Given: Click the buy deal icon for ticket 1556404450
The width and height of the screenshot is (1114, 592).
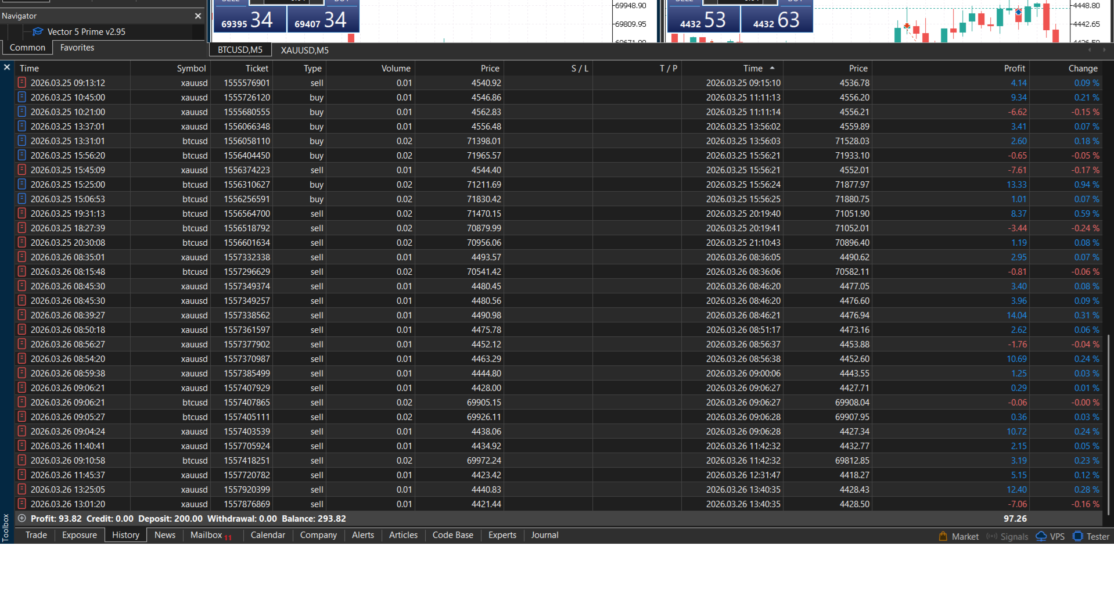Looking at the screenshot, I should click(22, 155).
